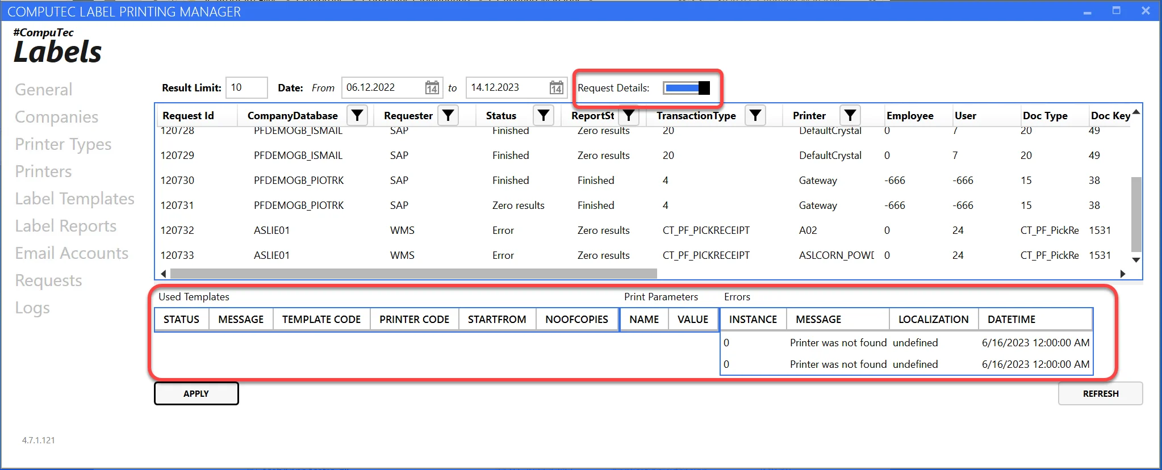This screenshot has width=1162, height=470.
Task: Click the CompanyDatabase column filter icon
Action: [357, 115]
